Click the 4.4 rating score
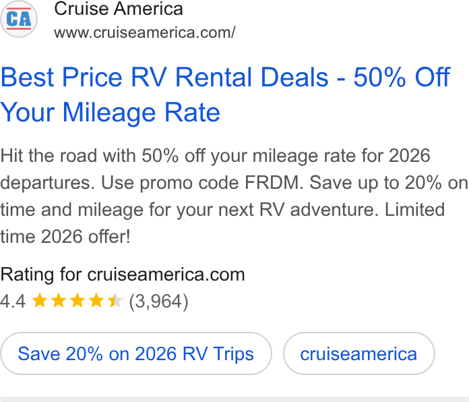469x402 pixels. tap(13, 301)
